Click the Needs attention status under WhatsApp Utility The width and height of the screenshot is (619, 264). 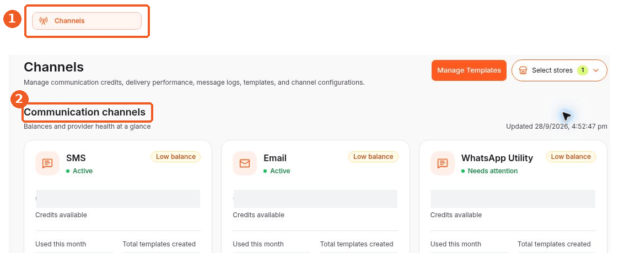coord(489,171)
